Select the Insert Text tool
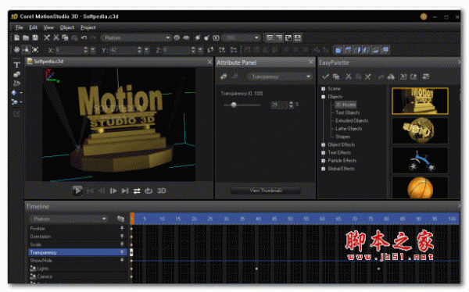The image size is (469, 292). tap(16, 65)
